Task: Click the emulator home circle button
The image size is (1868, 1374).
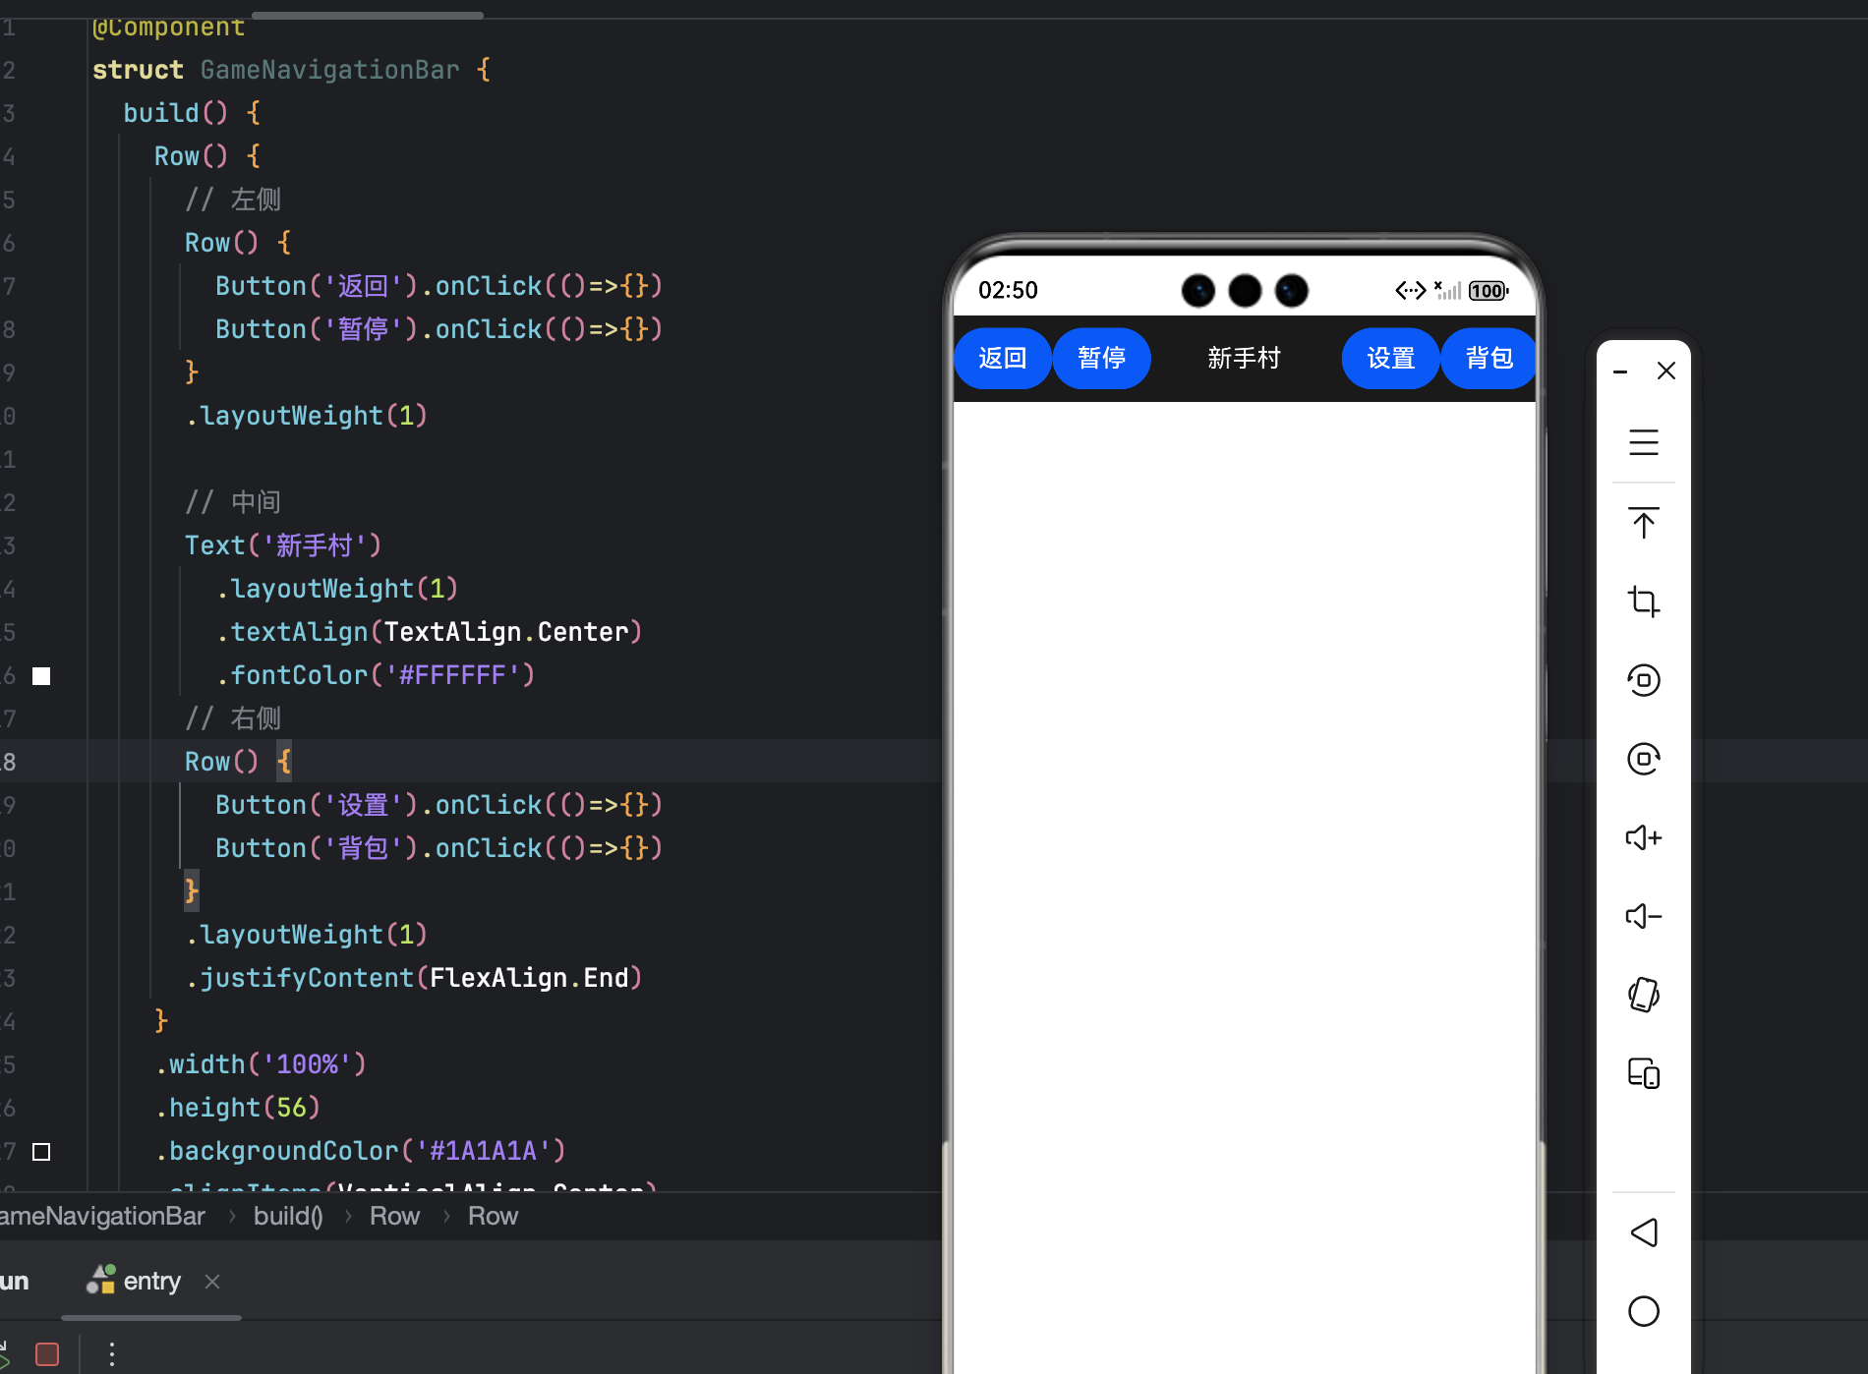Action: tap(1644, 1311)
